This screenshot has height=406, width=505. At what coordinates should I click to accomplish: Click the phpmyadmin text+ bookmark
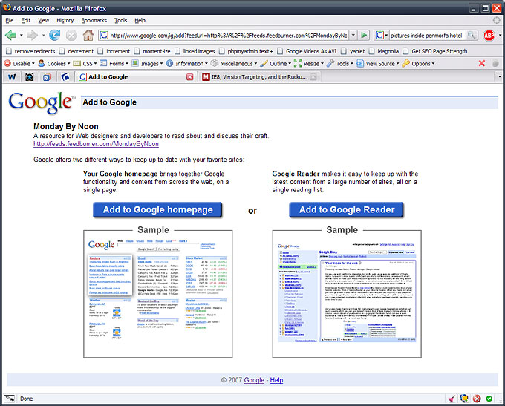coord(246,51)
